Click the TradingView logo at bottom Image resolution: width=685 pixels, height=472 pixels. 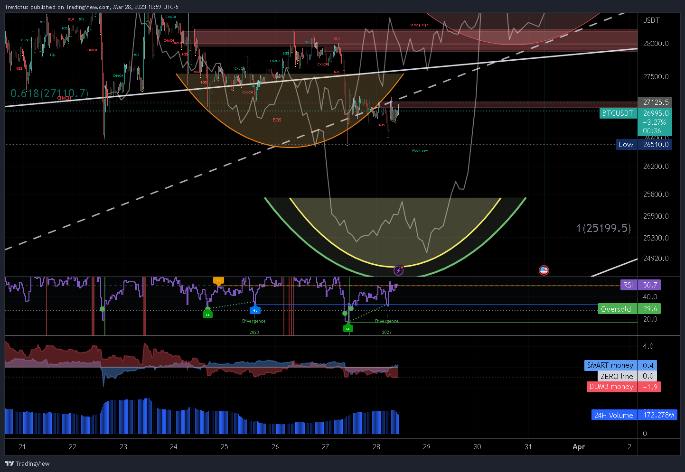[x=27, y=463]
